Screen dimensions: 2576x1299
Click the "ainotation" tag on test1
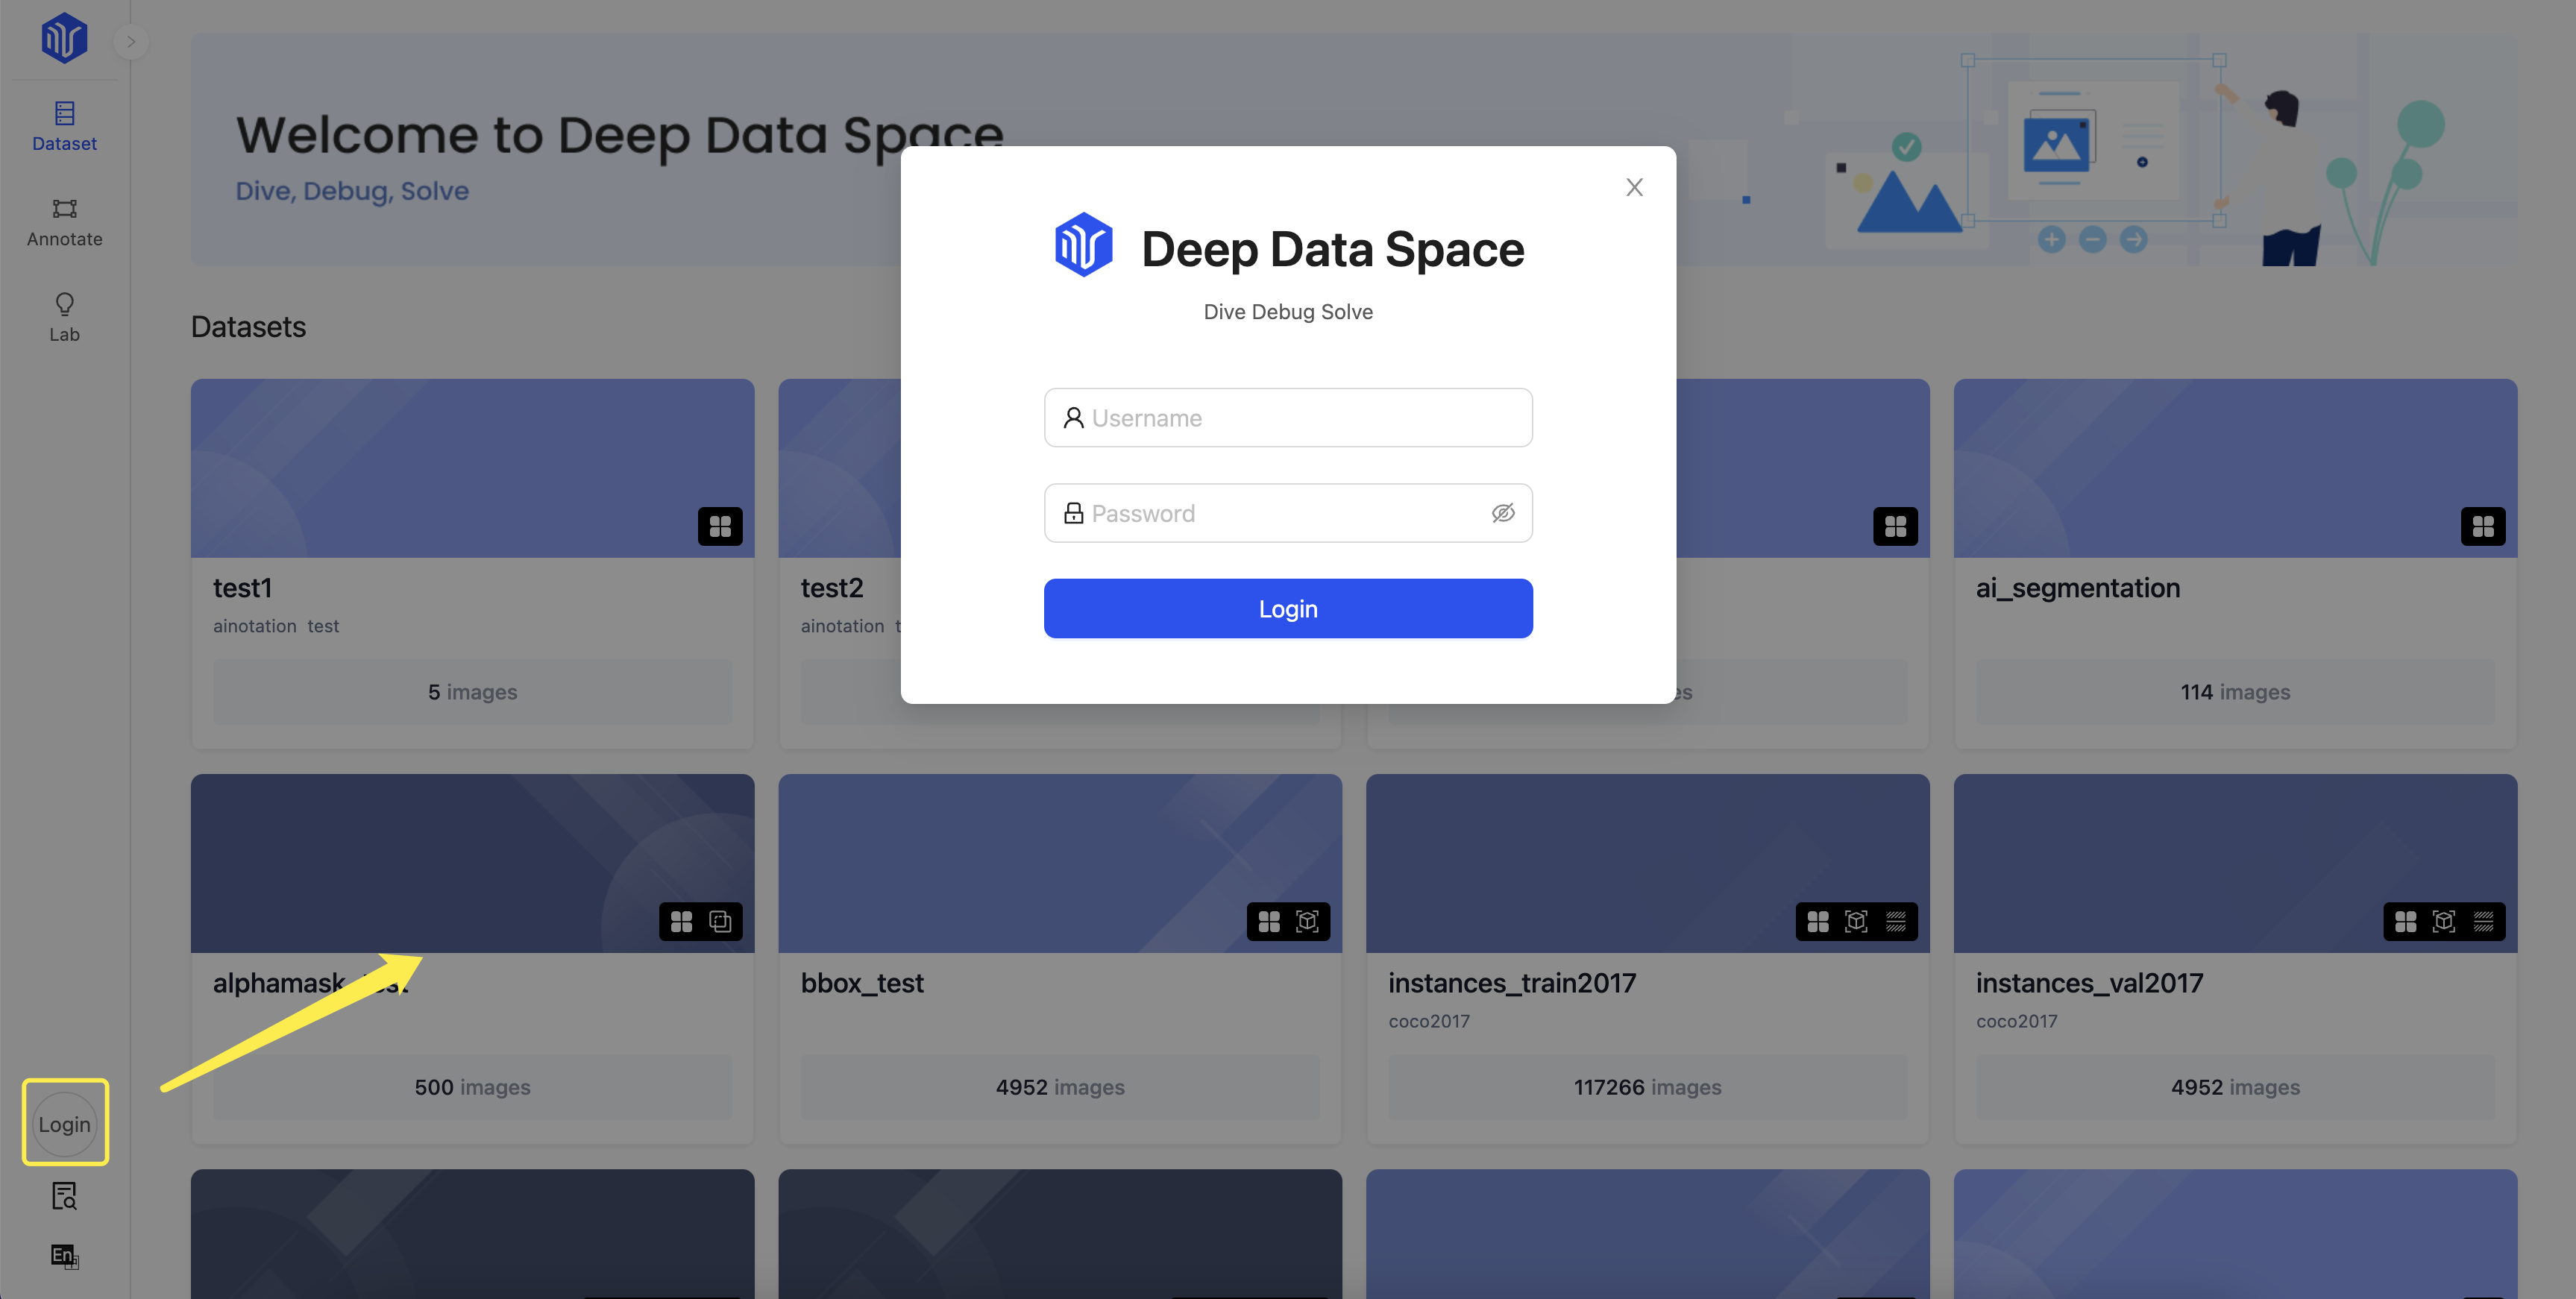point(254,626)
